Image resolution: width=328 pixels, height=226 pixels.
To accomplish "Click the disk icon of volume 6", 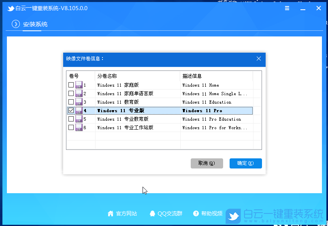I will pyautogui.click(x=79, y=128).
